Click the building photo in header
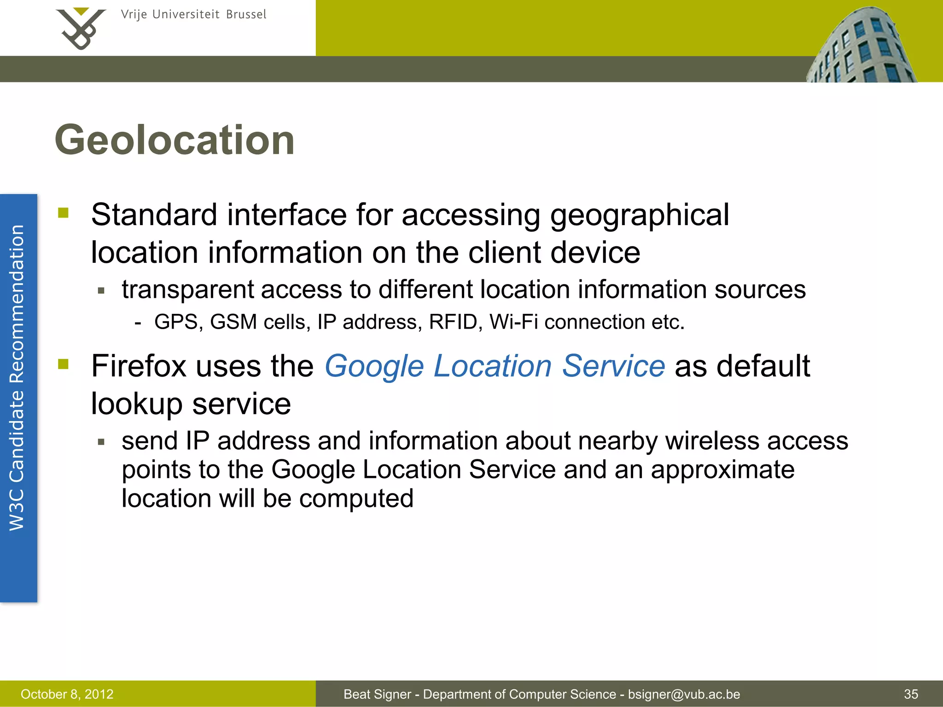 pos(862,45)
